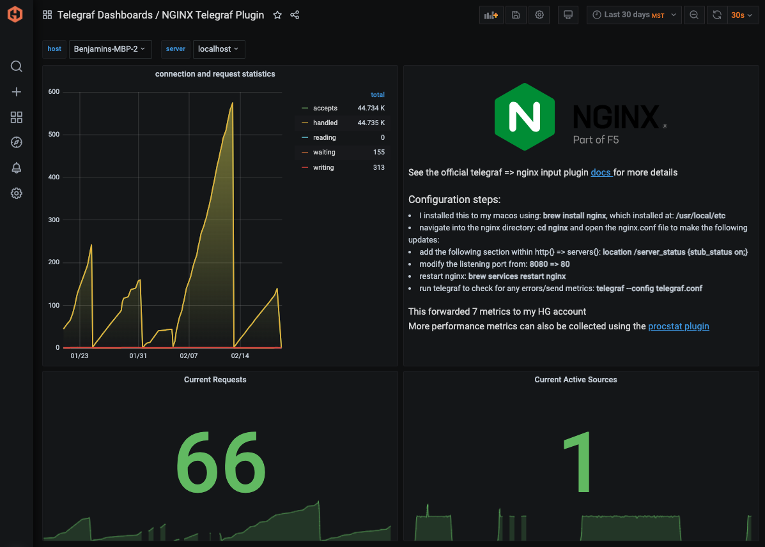Open the Grafana home logo
Image resolution: width=765 pixels, height=547 pixels.
point(15,15)
